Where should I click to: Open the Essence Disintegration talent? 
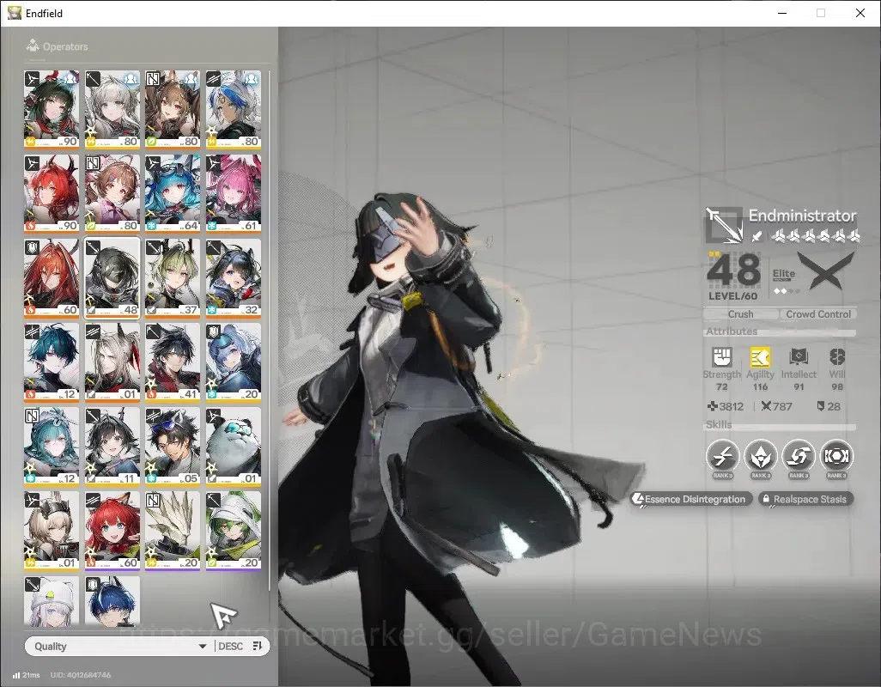(691, 499)
